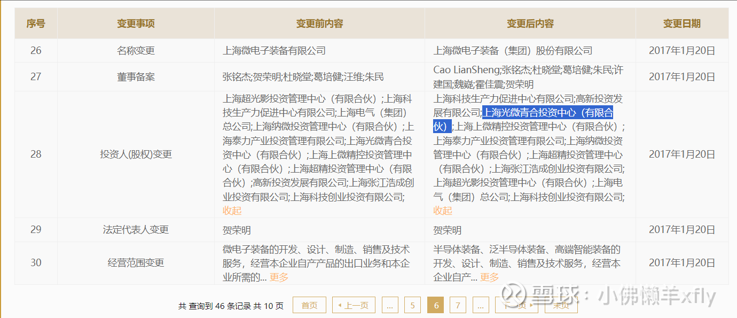The height and width of the screenshot is (318, 737).
Task: Click 上海微电子装备有限公司 in row 26
Action: tap(274, 51)
